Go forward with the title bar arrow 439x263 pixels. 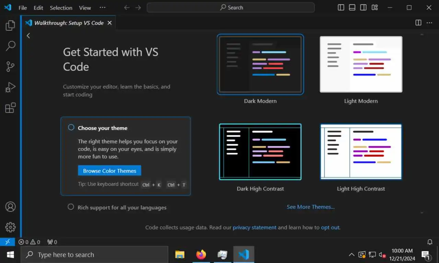point(138,8)
